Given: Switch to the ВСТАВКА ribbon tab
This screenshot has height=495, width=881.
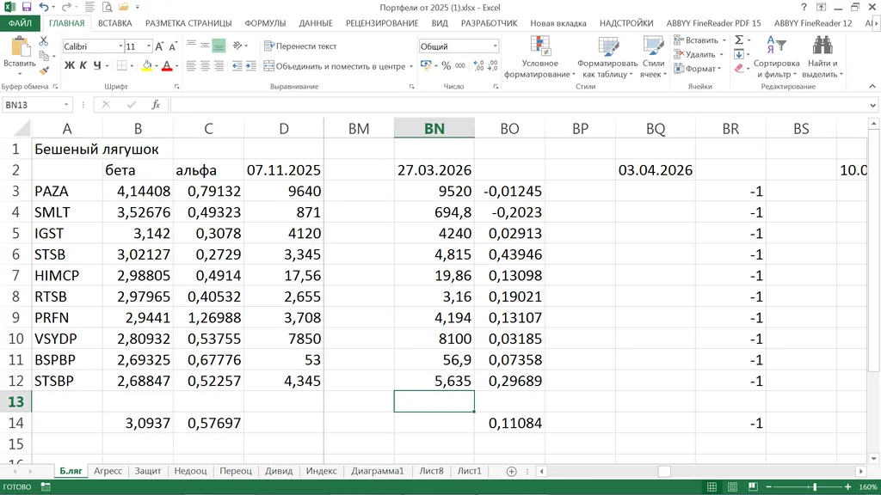Looking at the screenshot, I should pyautogui.click(x=114, y=23).
